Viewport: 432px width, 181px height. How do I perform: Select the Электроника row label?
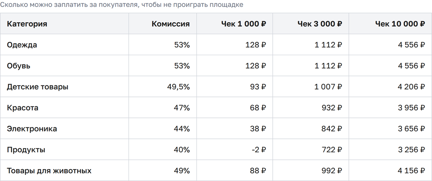[32, 129]
